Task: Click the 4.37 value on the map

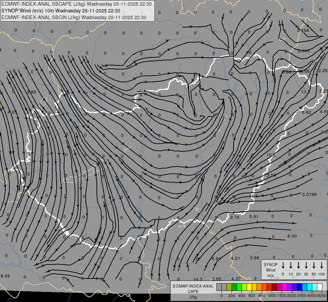Action: [x=236, y=279]
